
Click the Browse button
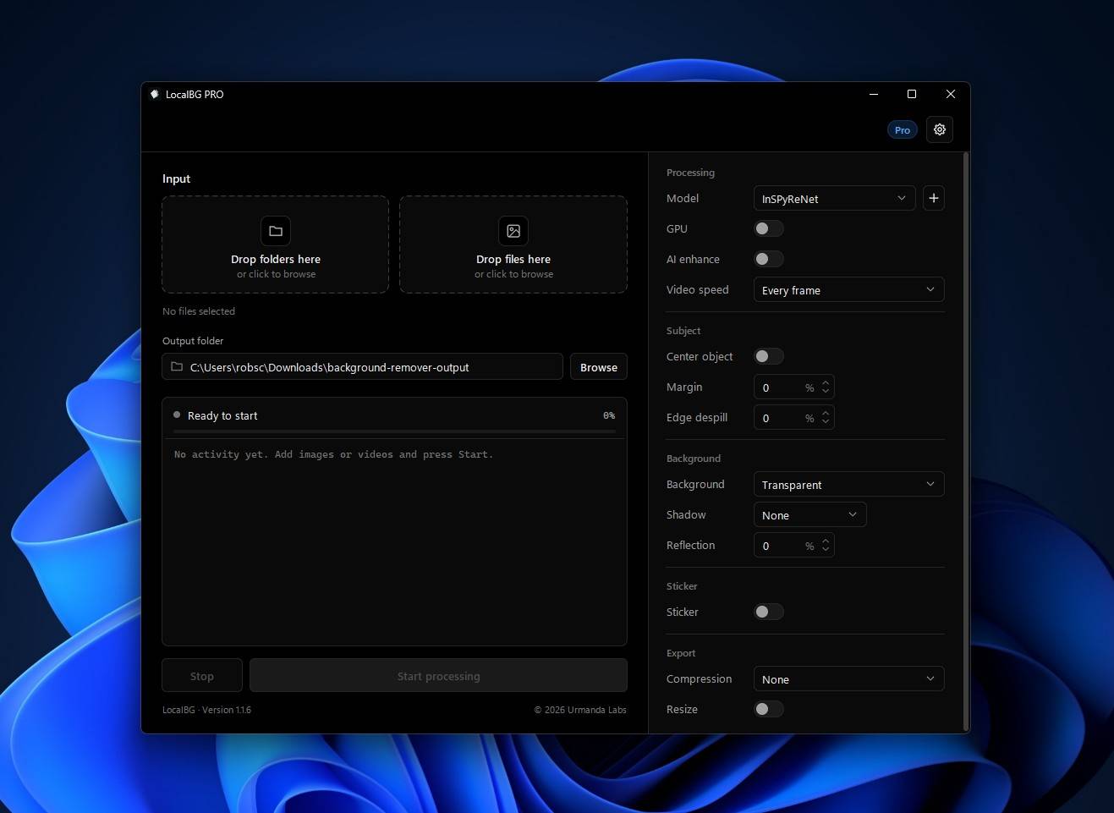coord(599,367)
